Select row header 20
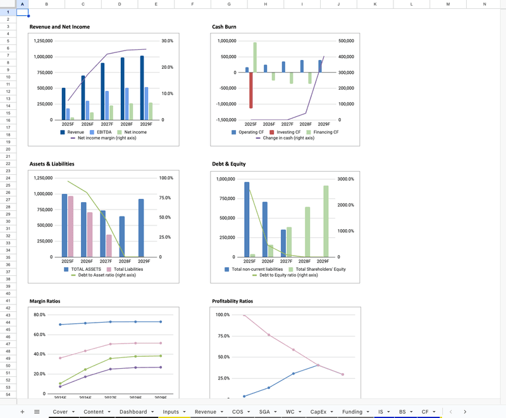Image resolution: width=506 pixels, height=418 pixels. click(x=8, y=149)
